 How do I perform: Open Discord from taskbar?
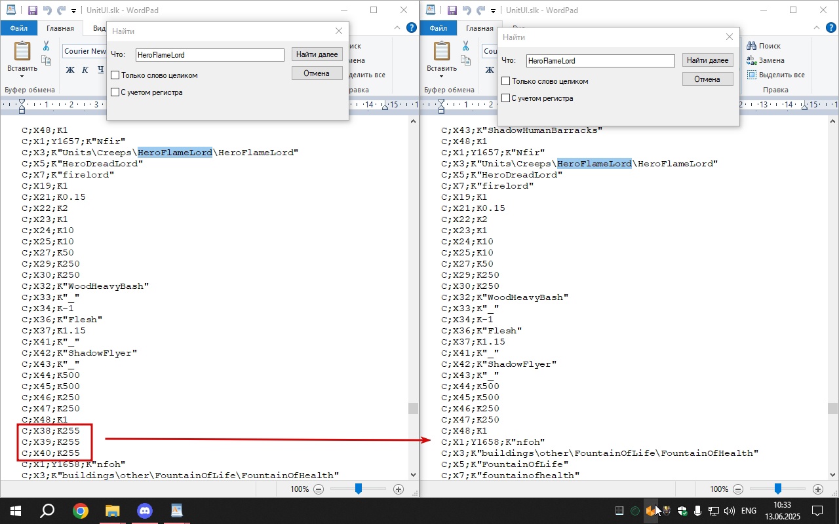[x=144, y=511]
